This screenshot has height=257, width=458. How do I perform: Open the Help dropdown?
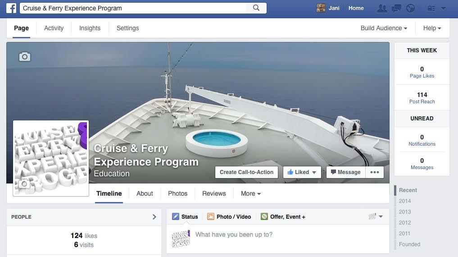coord(432,28)
